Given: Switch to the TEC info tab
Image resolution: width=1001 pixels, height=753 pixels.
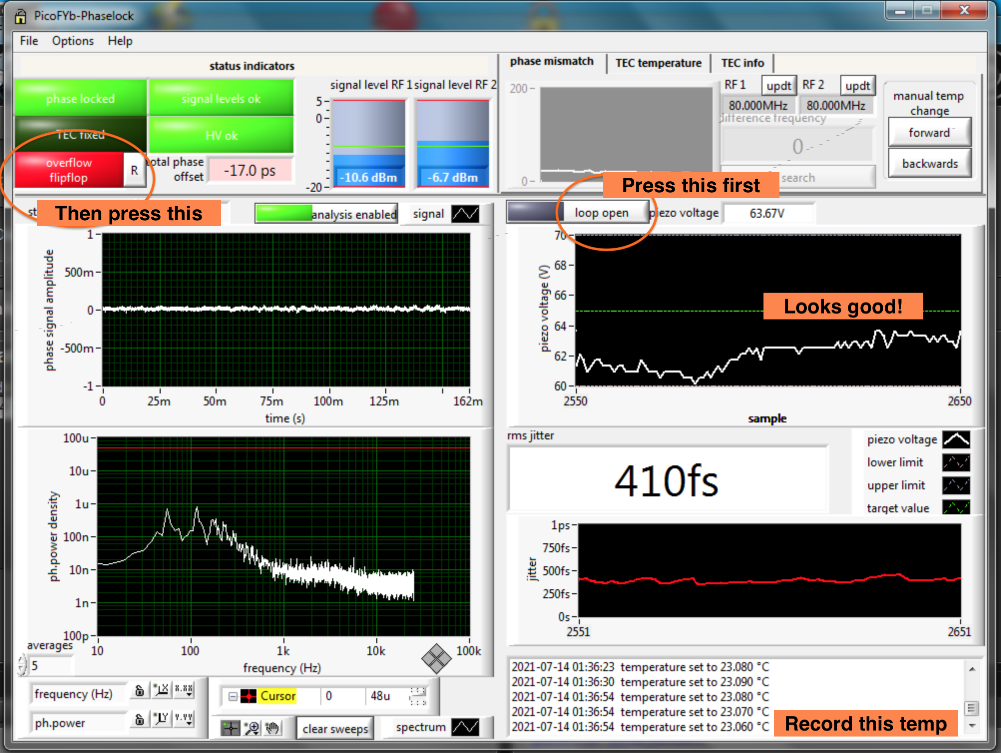Looking at the screenshot, I should point(743,63).
